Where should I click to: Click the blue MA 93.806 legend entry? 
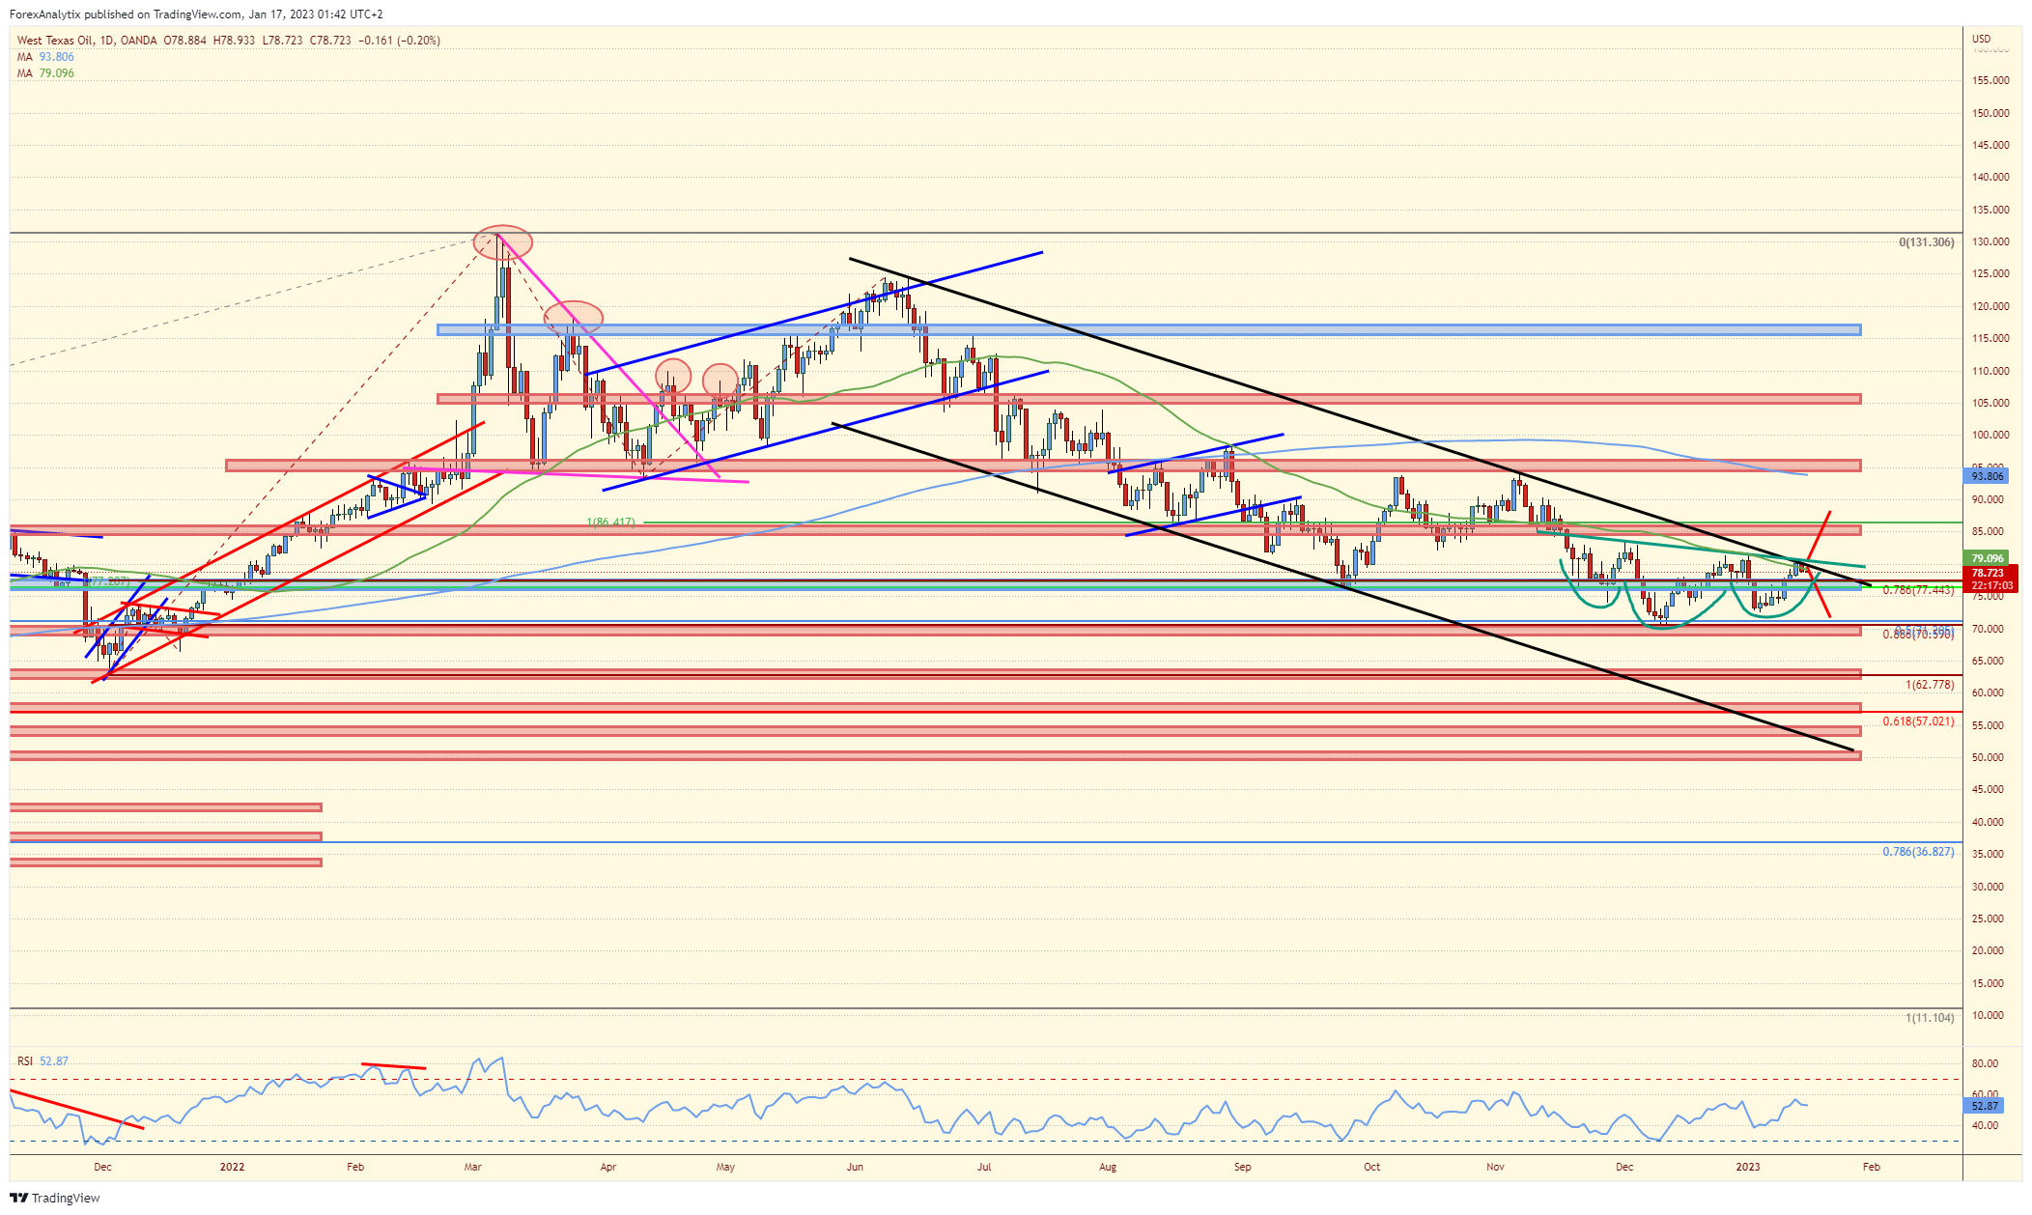pyautogui.click(x=45, y=57)
